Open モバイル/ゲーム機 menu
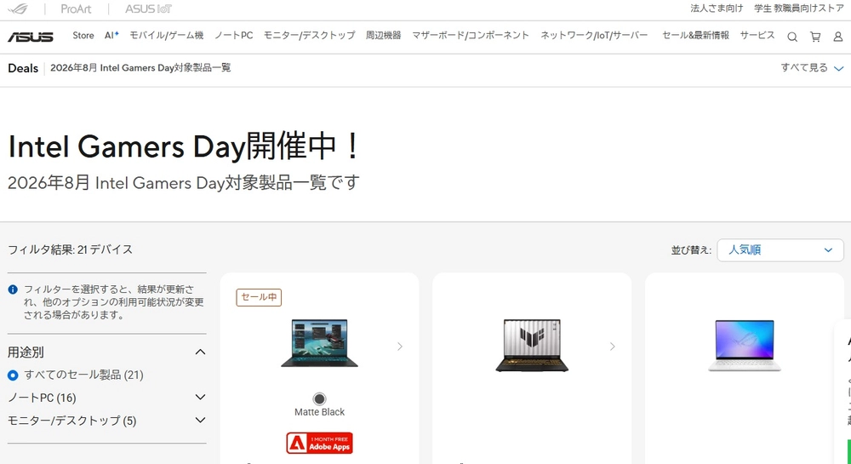 point(166,35)
